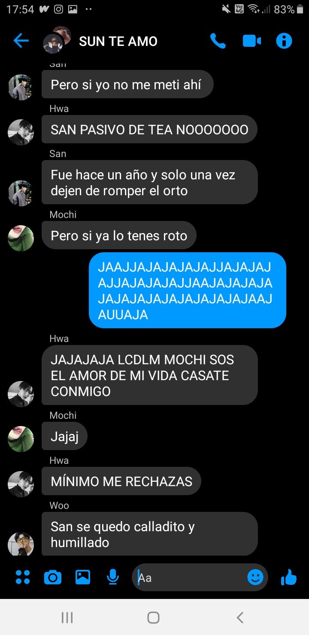This screenshot has height=635, width=309.
Task: Tap the message 'MÍNIMO ME RECHAZAS'
Action: [121, 481]
